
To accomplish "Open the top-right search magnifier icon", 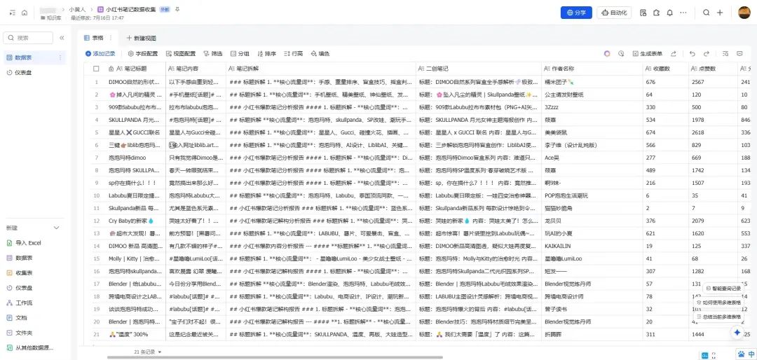I will click(x=707, y=13).
